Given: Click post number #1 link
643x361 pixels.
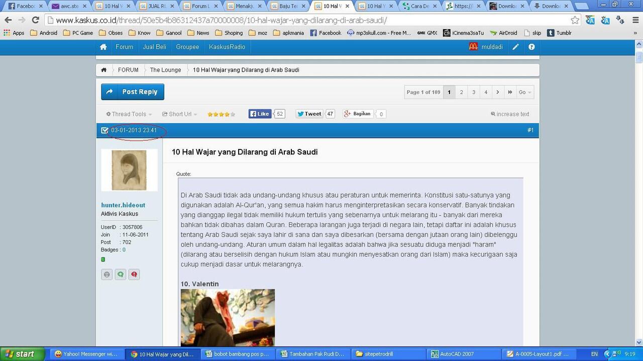Looking at the screenshot, I should [x=530, y=130].
